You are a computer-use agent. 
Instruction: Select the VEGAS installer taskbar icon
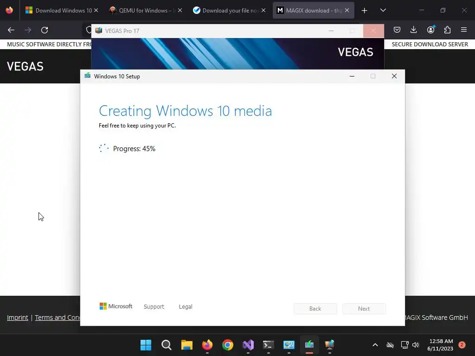[330, 345]
